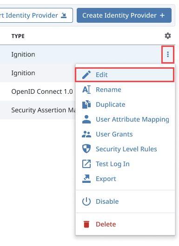The image size is (179, 246).
Task: Click the Rename text-cursor icon
Action: point(86,90)
